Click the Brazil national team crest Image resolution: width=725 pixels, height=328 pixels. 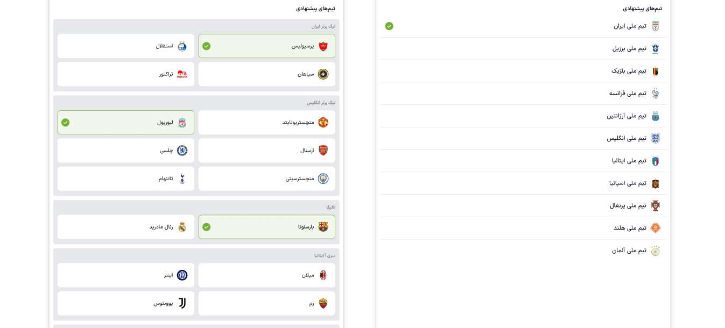[x=655, y=48]
